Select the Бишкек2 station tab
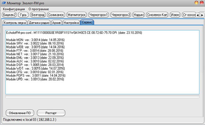205x127 pixels. [x=9, y=15]
